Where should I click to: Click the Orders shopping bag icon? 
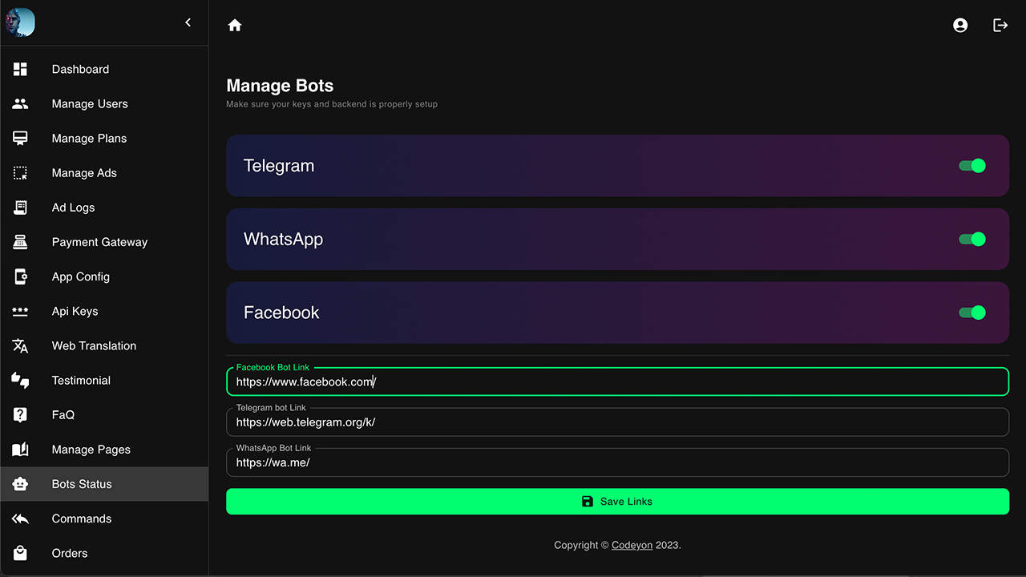click(20, 553)
